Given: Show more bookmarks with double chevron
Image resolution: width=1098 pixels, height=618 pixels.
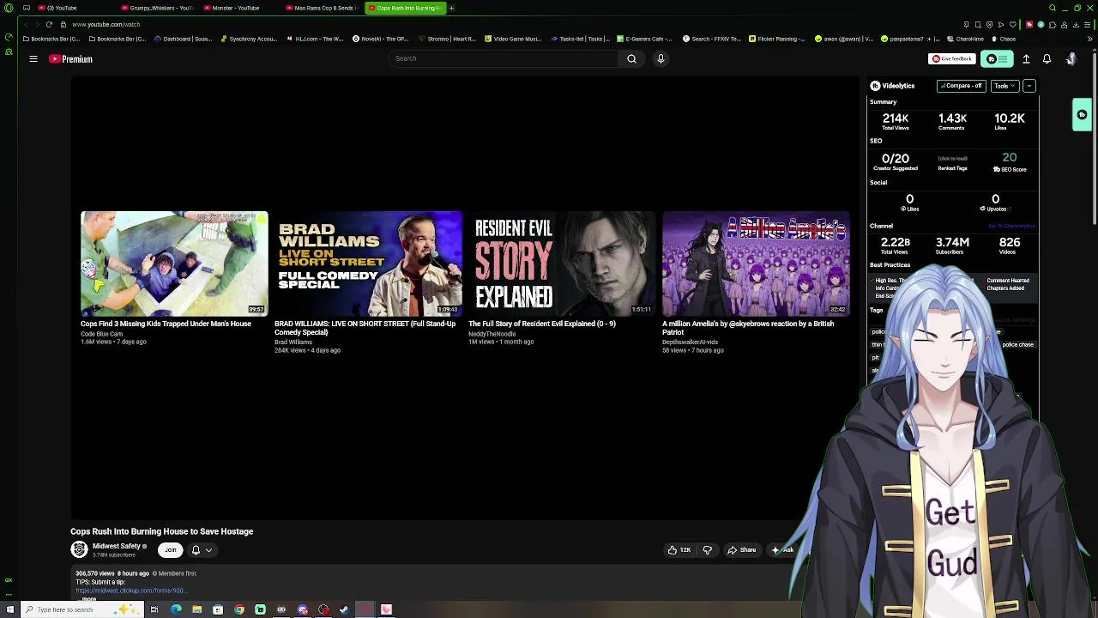Looking at the screenshot, I should (1090, 39).
